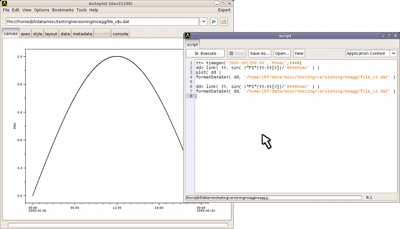Click the Open... button in script window

pos(282,53)
